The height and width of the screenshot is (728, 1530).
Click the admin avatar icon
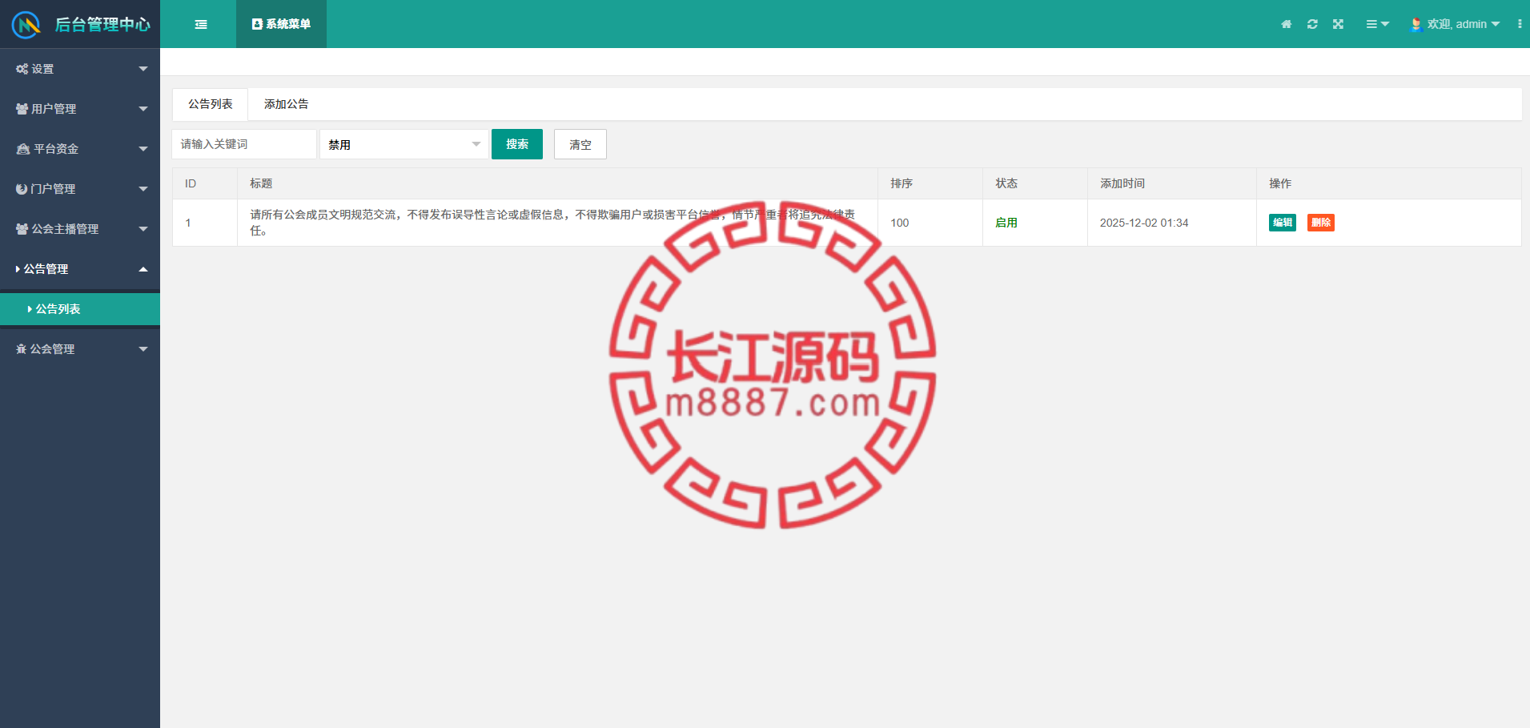point(1416,24)
